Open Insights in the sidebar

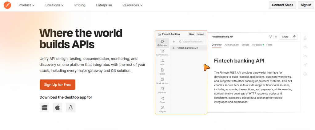[162, 109]
